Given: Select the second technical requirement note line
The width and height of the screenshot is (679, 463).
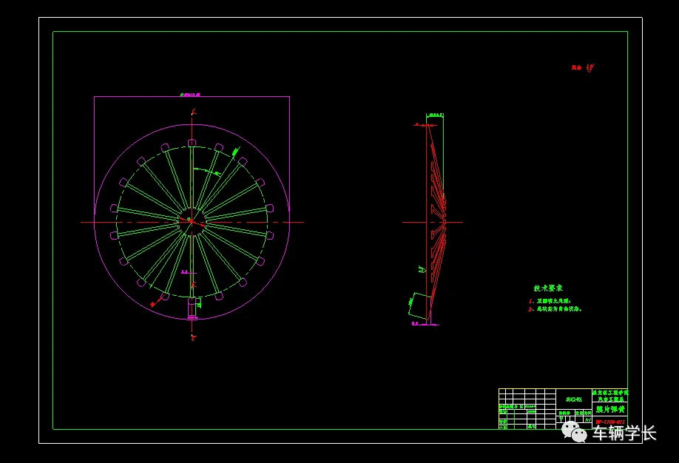Looking at the screenshot, I should [555, 309].
